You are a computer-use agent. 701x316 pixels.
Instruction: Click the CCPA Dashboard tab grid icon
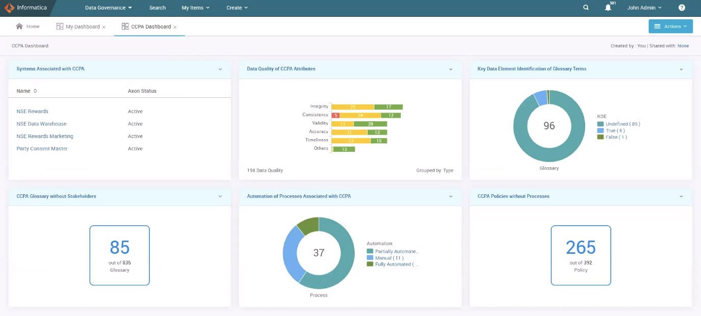pos(125,27)
